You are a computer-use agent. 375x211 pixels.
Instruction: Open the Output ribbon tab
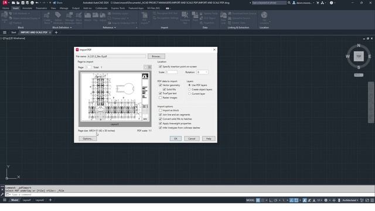76,8
